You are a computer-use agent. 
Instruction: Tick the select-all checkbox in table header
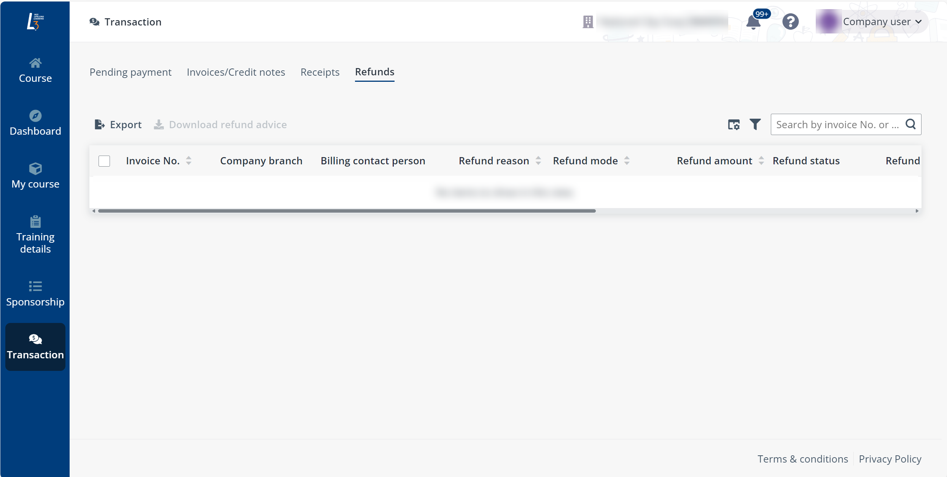tap(104, 161)
